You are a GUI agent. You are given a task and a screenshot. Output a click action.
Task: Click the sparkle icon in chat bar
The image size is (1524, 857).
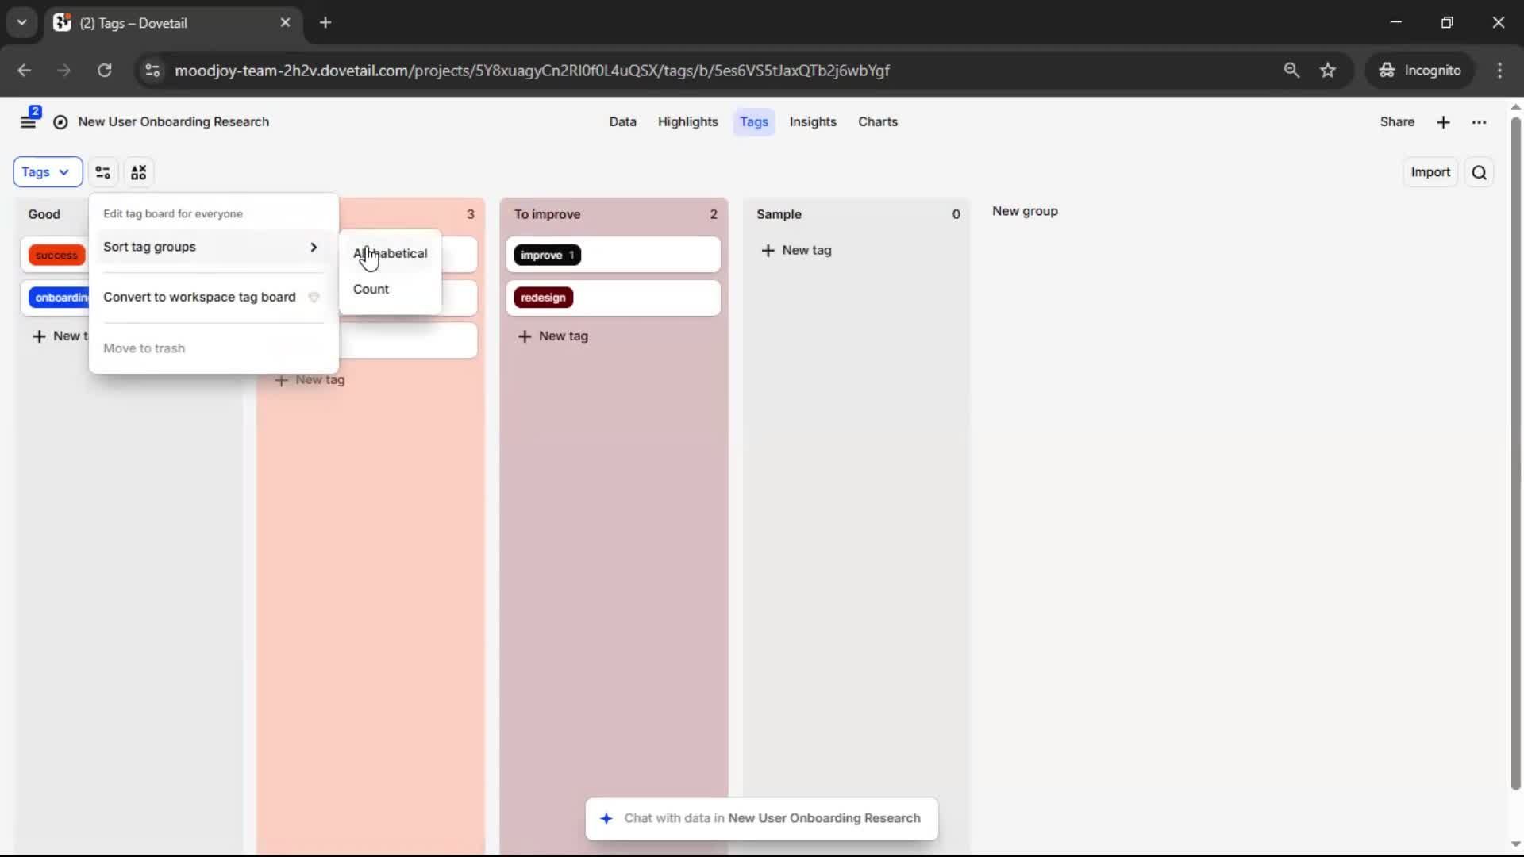point(606,818)
